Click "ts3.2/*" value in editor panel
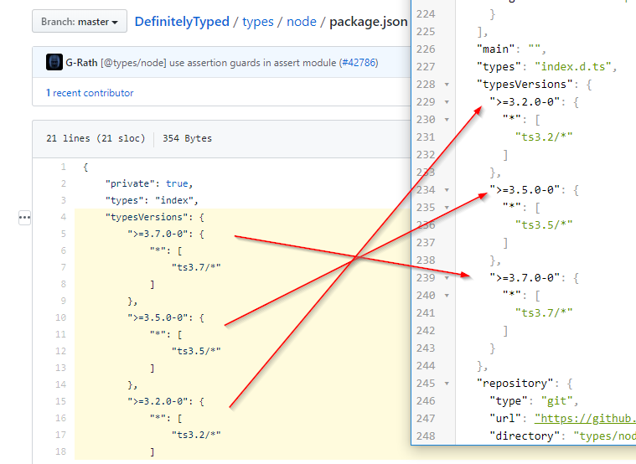This screenshot has width=636, height=464. point(544,137)
